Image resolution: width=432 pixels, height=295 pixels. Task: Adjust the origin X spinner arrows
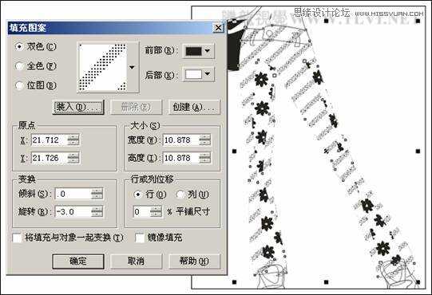click(73, 140)
